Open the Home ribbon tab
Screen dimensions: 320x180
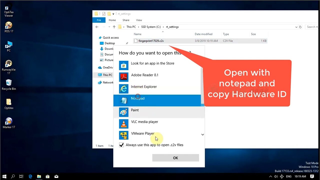tap(112, 20)
